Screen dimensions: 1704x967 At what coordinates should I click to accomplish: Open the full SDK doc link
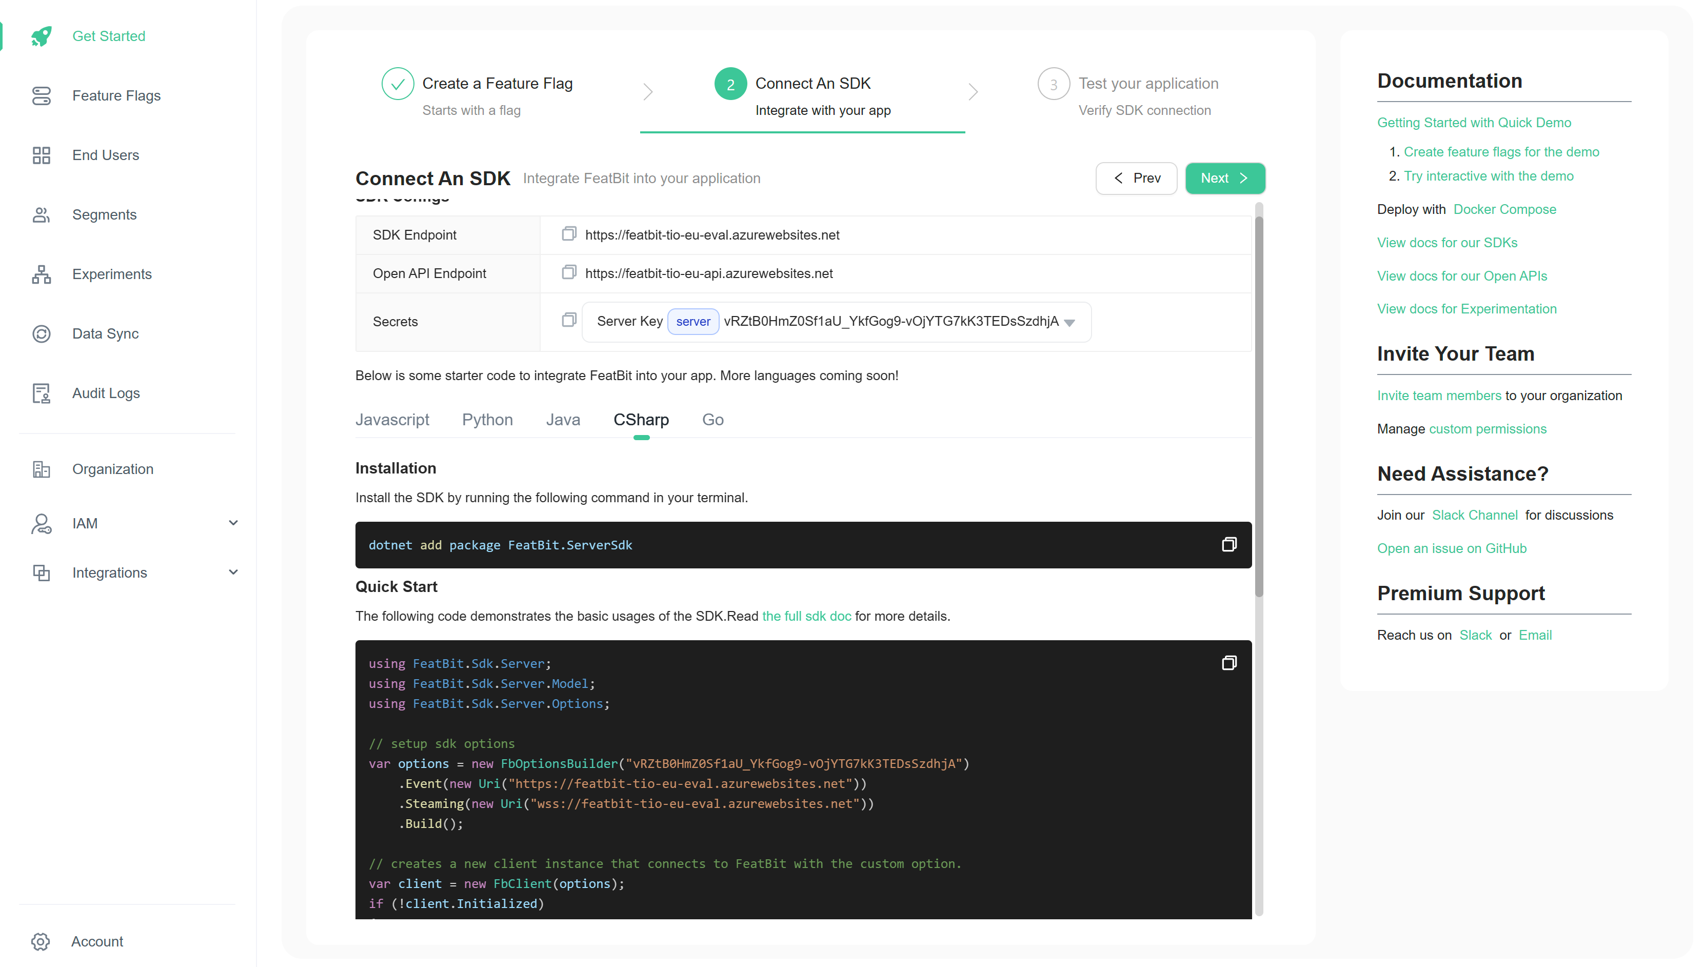(806, 615)
